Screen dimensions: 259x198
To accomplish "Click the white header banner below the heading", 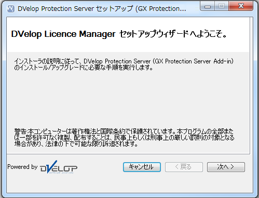I will coord(128,46).
